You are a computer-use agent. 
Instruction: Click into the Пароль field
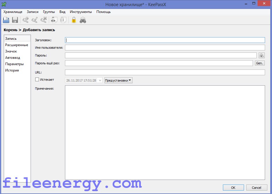161,55
